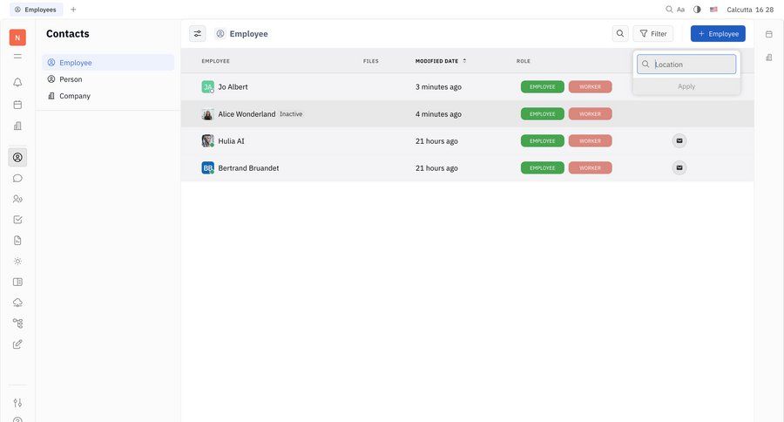Open the cloud drive icon in sidebar

pyautogui.click(x=17, y=303)
